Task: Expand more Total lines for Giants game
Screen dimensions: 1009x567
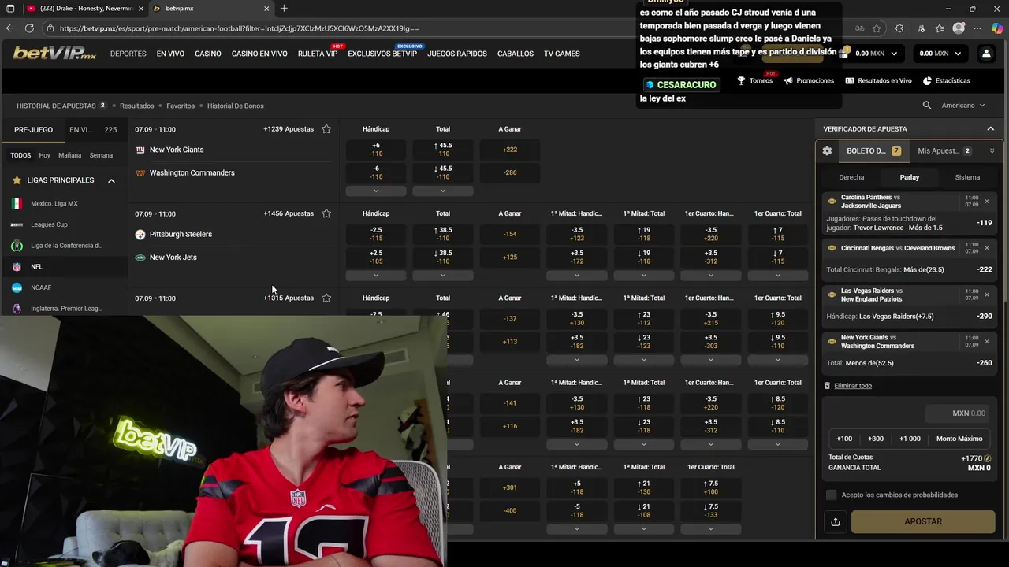Action: [x=443, y=191]
